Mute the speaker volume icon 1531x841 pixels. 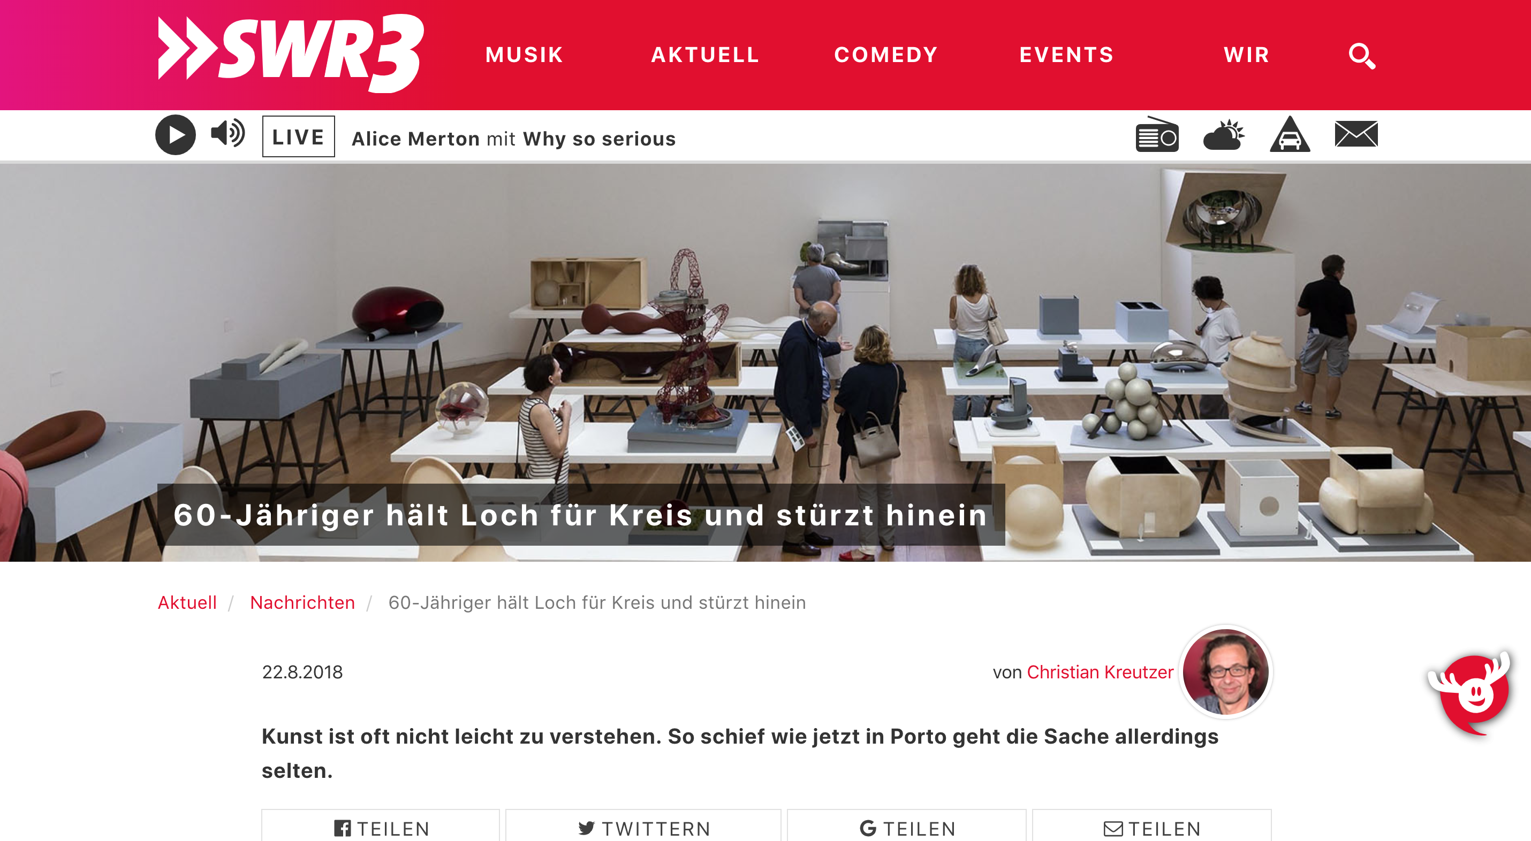point(228,133)
